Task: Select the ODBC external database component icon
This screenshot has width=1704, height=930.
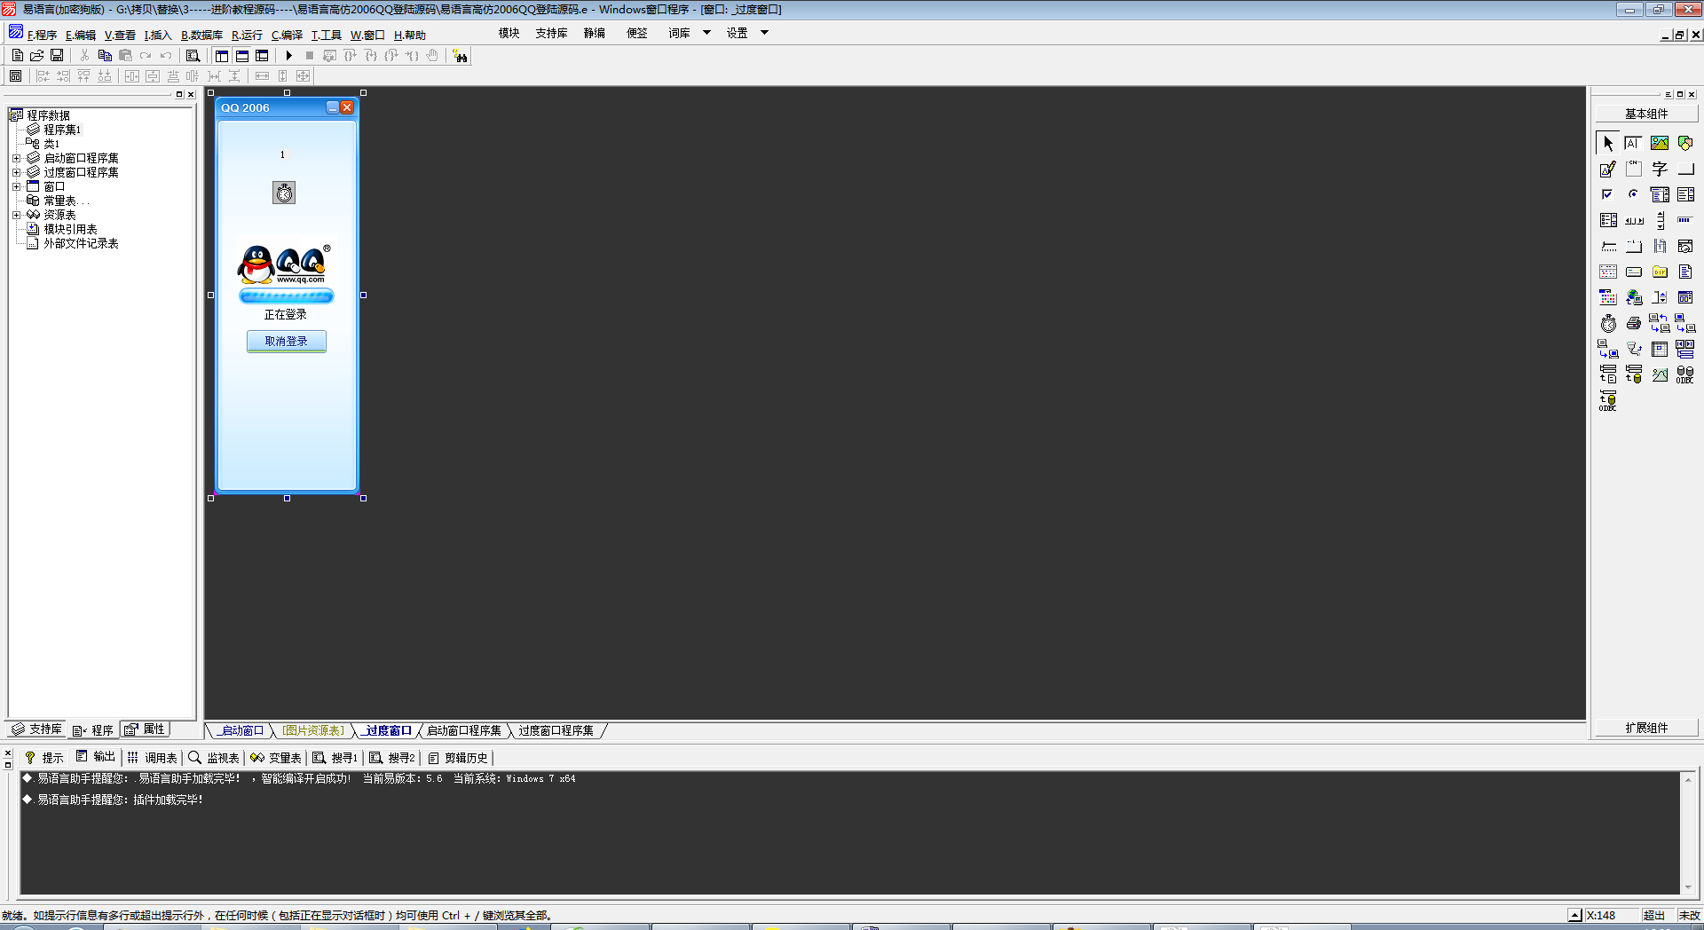Action: click(1685, 374)
